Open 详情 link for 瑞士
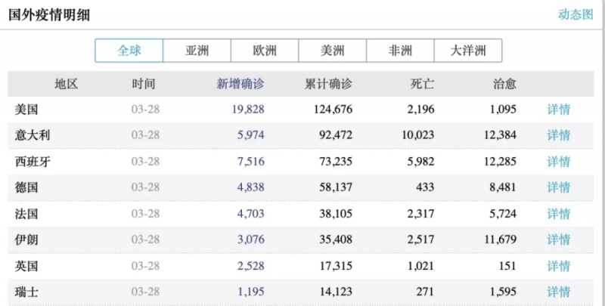Image resolution: width=605 pixels, height=306 pixels. click(x=559, y=292)
